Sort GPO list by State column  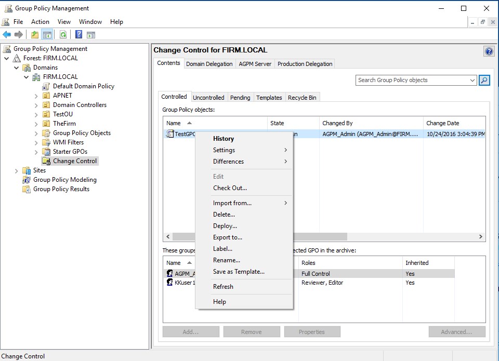pos(293,123)
